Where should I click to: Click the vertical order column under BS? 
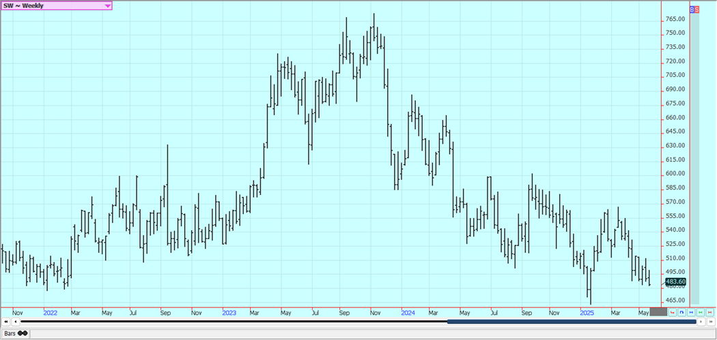(694, 158)
